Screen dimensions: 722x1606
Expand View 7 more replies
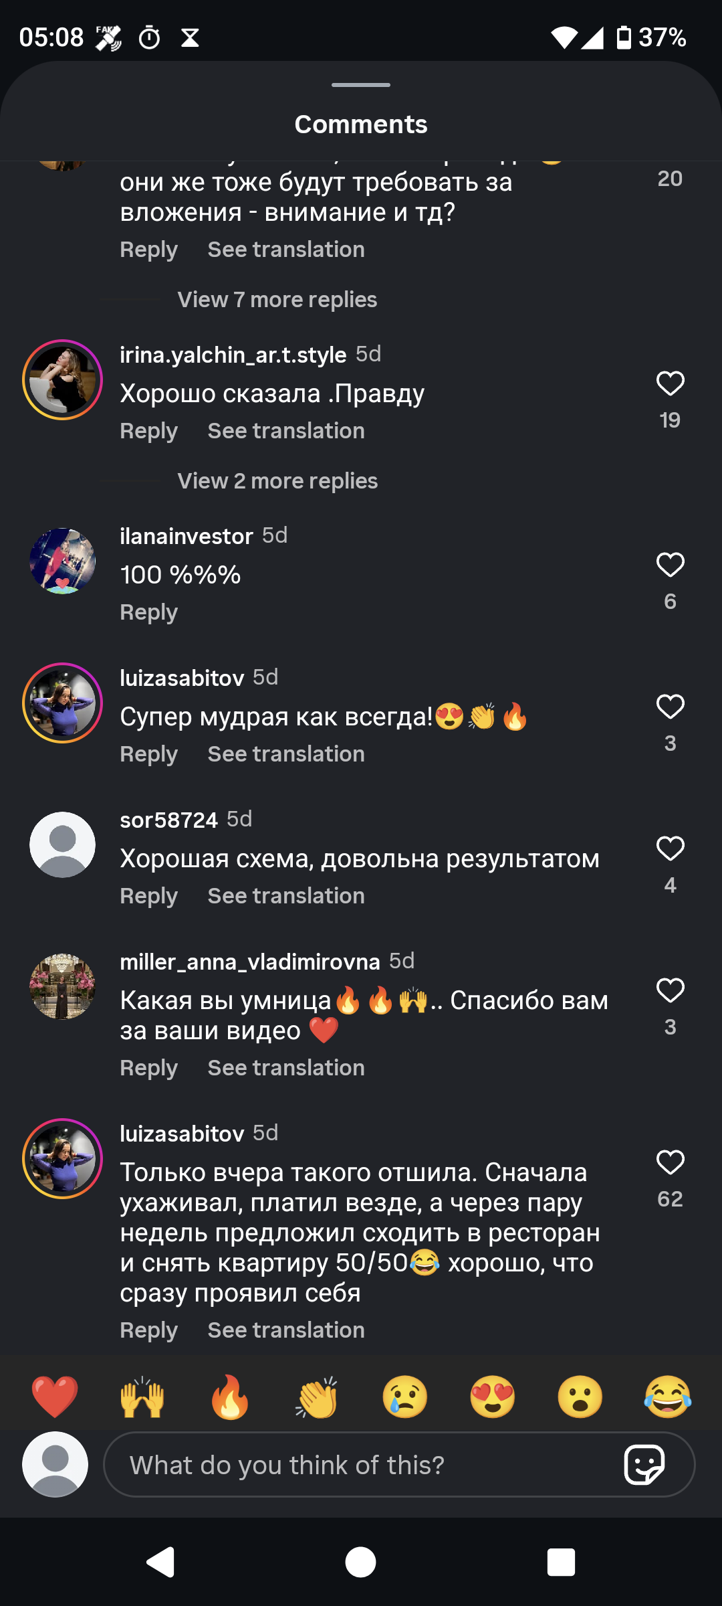click(x=277, y=300)
